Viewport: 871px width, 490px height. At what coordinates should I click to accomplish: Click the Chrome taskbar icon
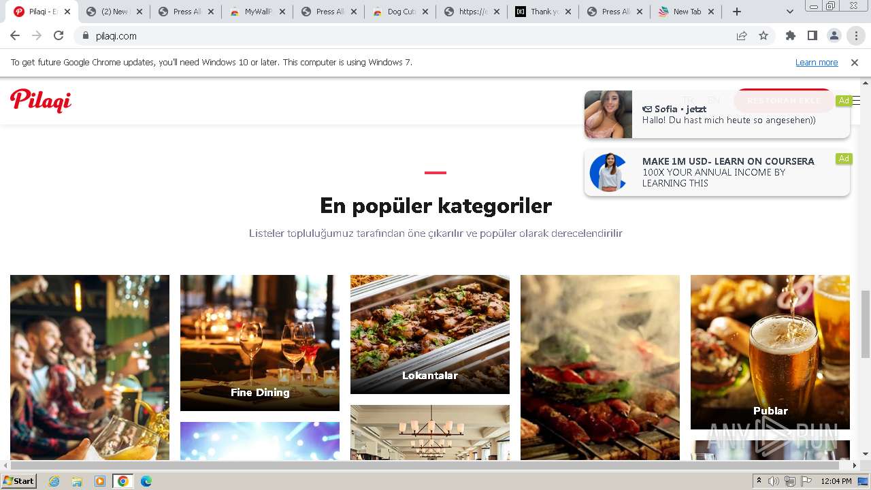pos(123,481)
